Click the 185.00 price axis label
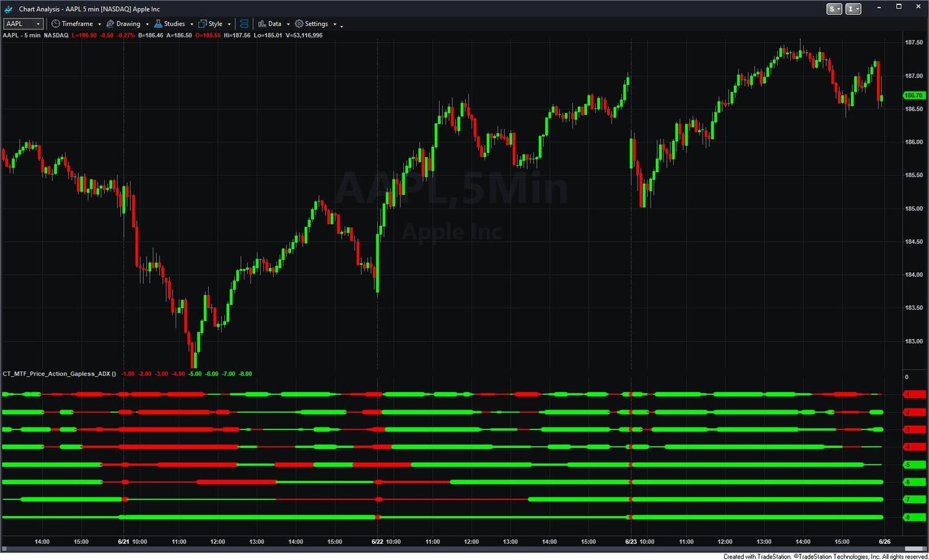This screenshot has height=560, width=929. (x=914, y=209)
